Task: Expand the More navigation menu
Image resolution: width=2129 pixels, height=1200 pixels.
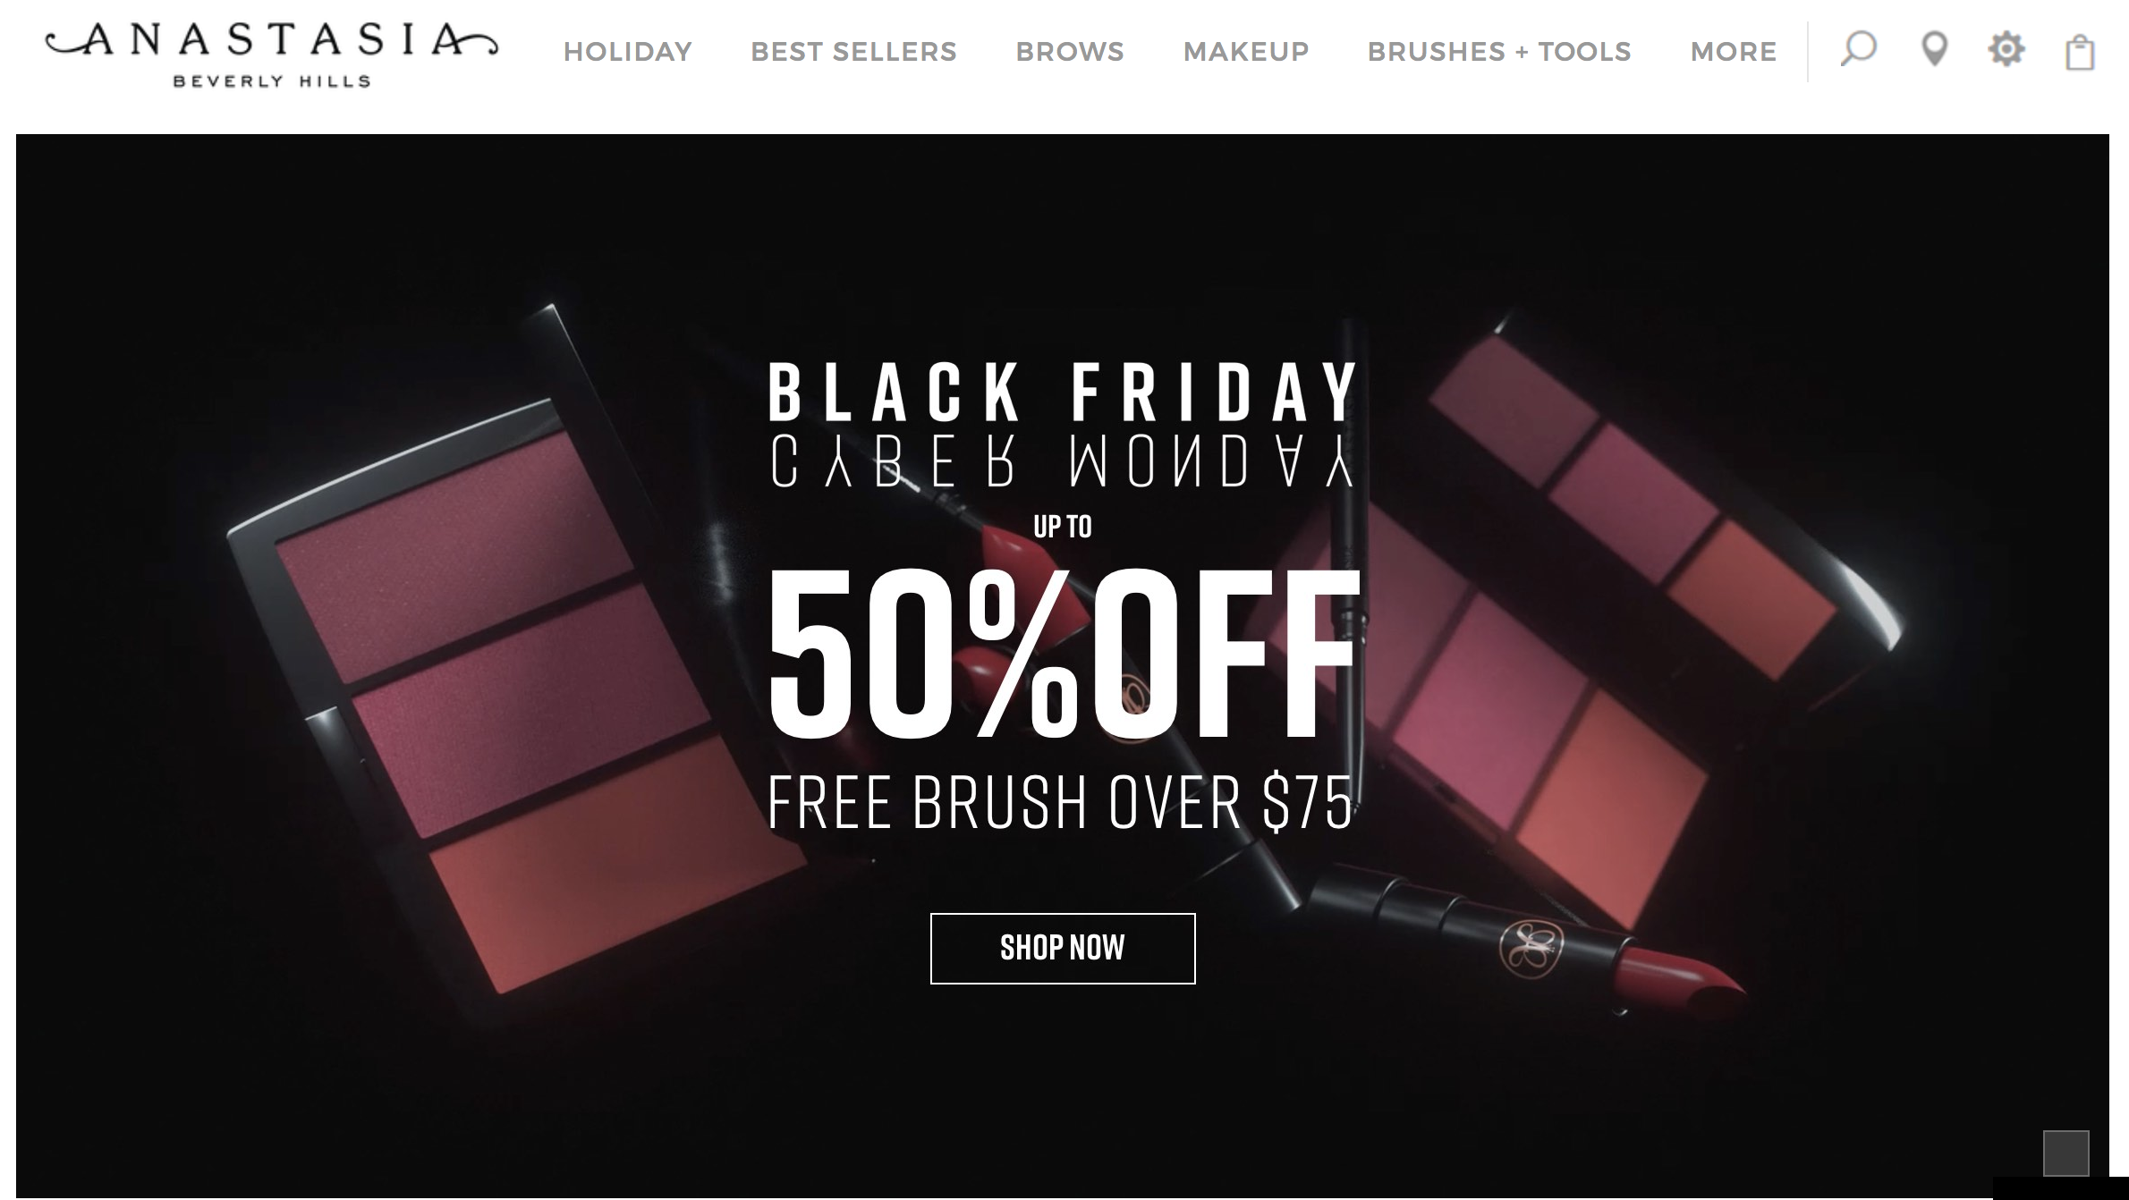Action: [x=1734, y=52]
